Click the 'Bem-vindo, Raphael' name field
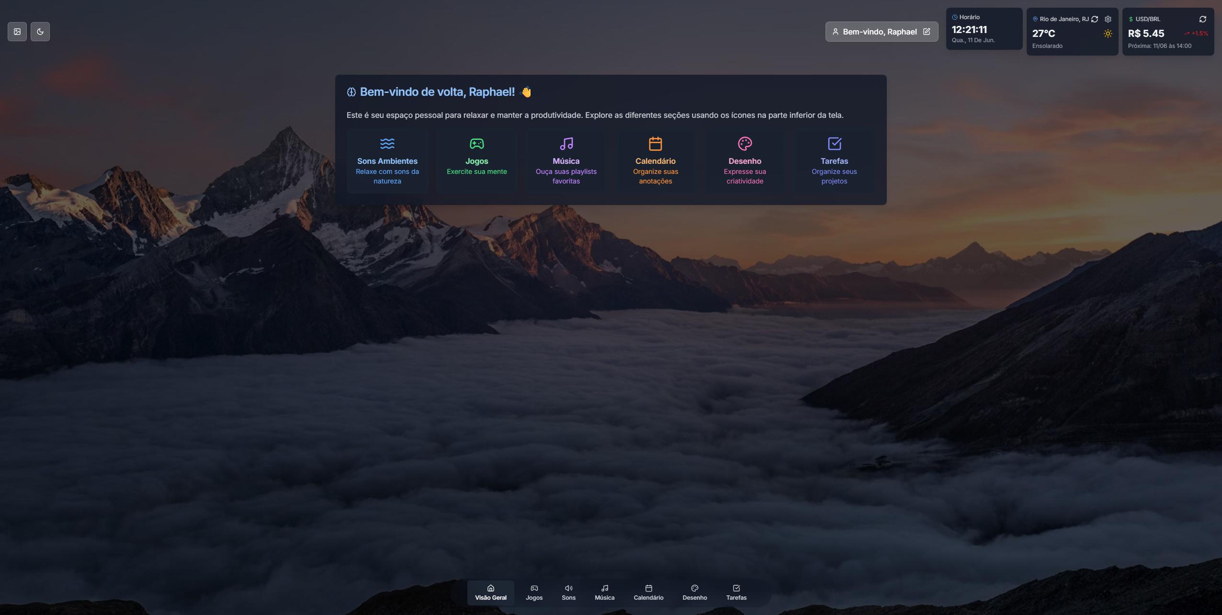The height and width of the screenshot is (615, 1222). [879, 31]
